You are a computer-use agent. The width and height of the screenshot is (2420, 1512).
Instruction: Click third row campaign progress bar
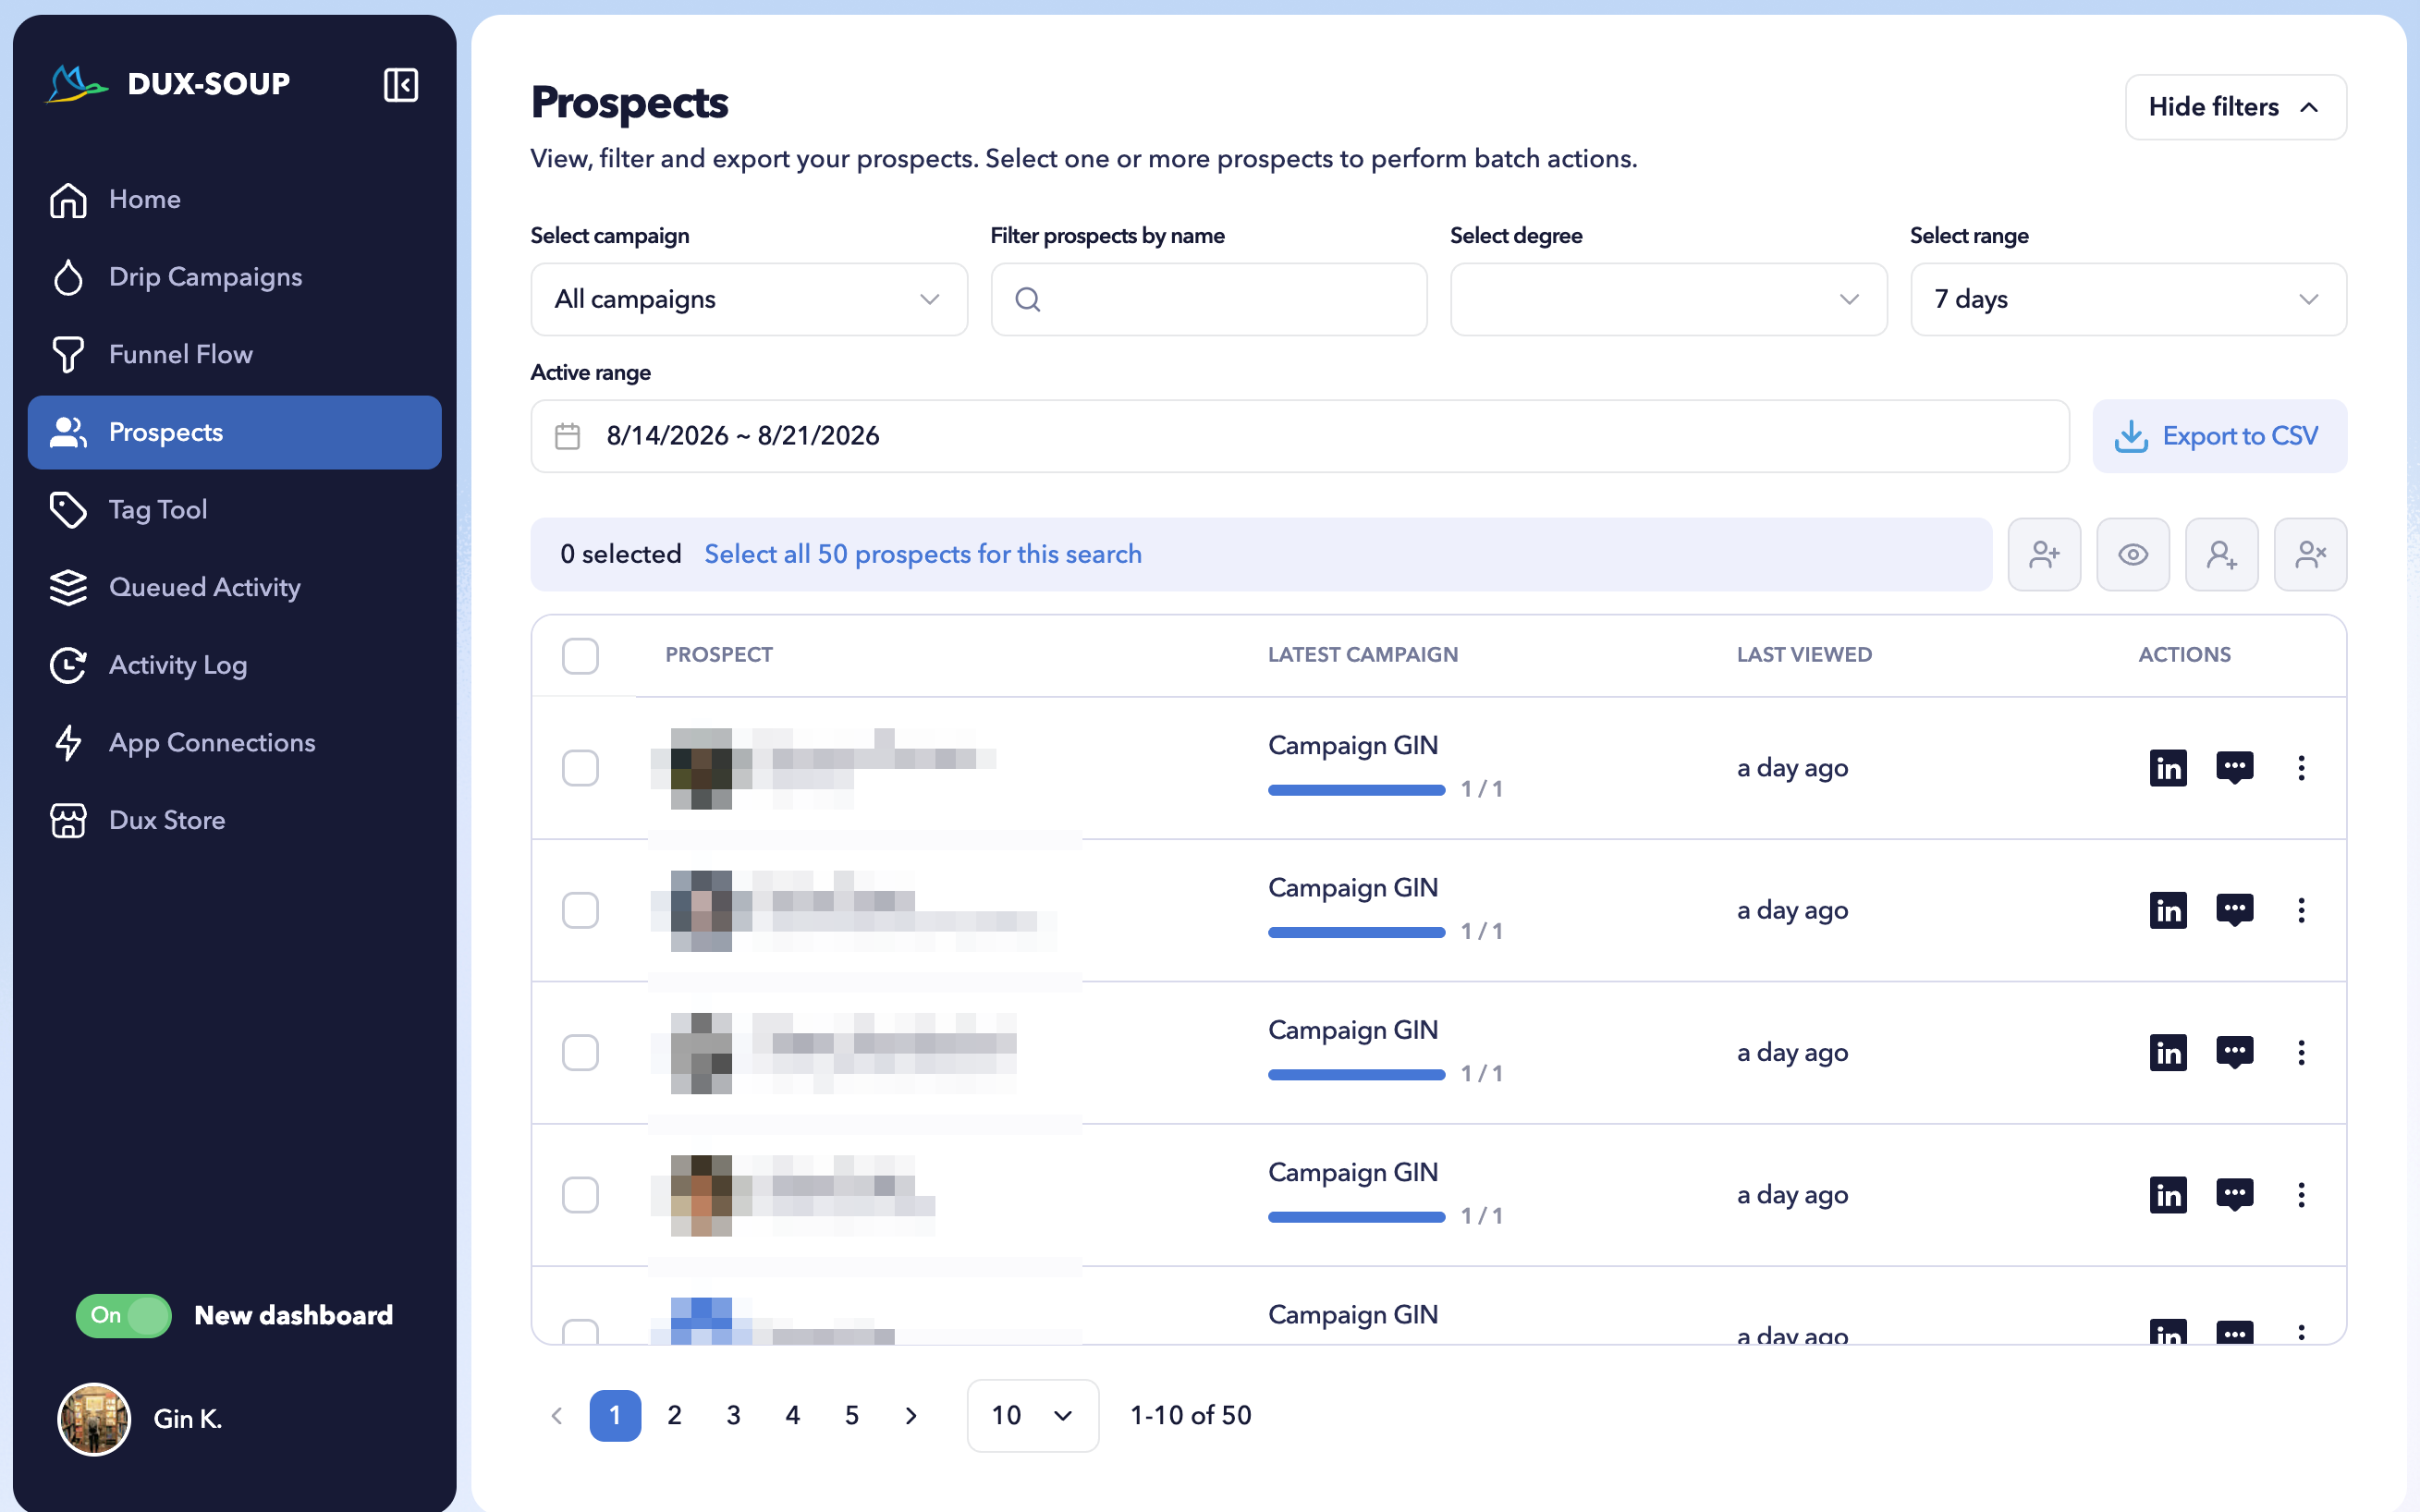pos(1356,1074)
